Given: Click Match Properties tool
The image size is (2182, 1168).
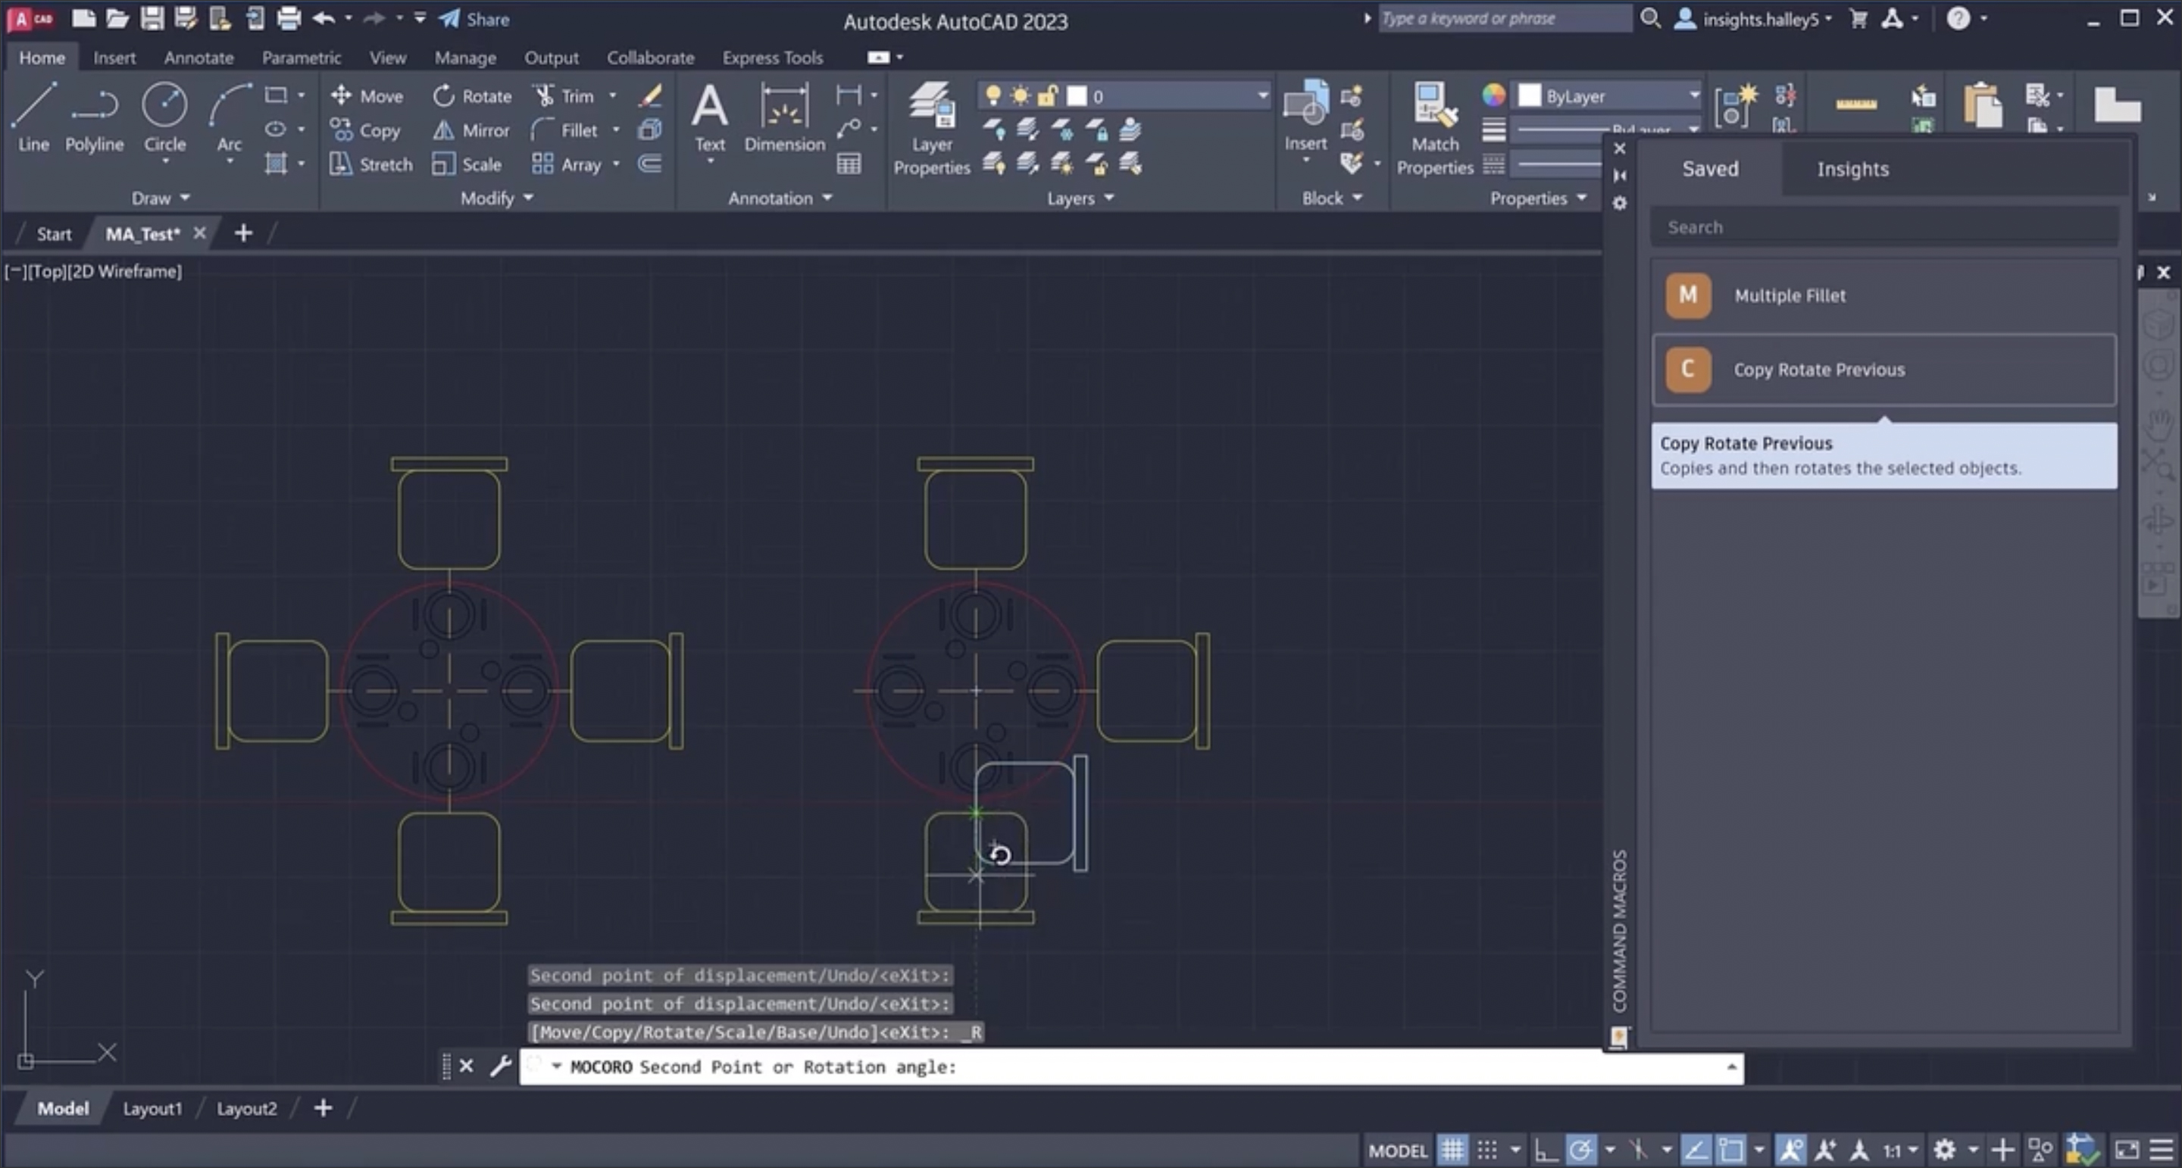Looking at the screenshot, I should click(x=1435, y=129).
